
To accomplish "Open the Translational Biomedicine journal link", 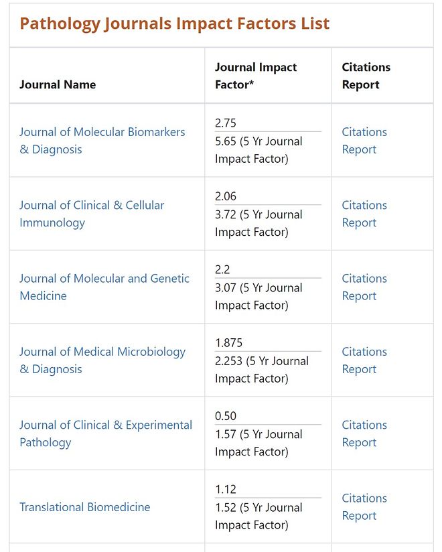I will 85,507.
